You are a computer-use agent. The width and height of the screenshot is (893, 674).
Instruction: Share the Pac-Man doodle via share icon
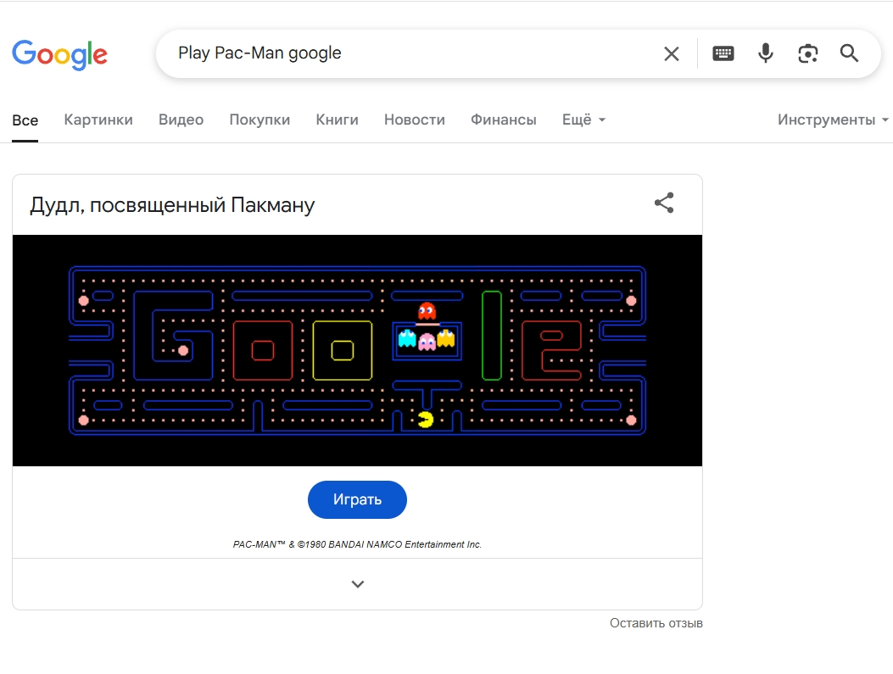pos(664,203)
